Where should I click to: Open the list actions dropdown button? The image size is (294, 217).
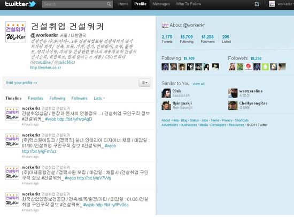tap(144, 83)
